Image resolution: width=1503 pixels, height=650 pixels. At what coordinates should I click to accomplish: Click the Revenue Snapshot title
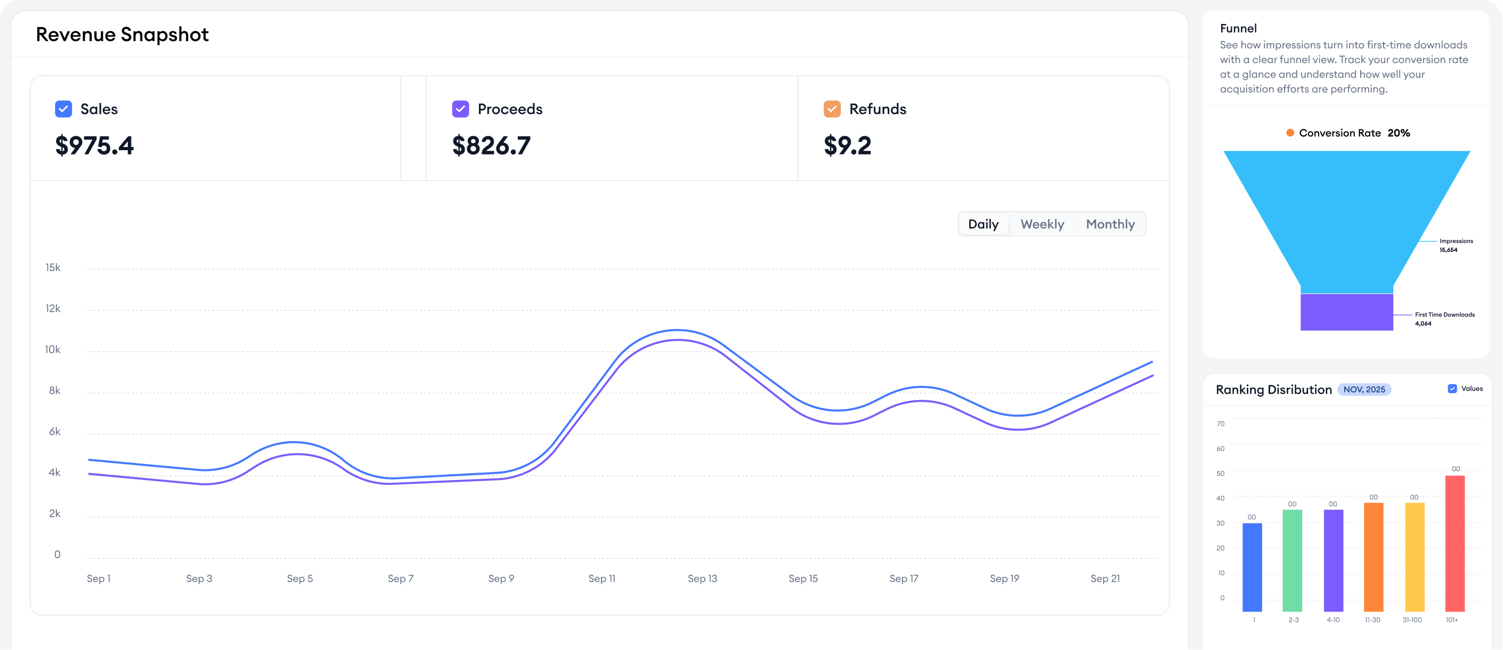122,35
